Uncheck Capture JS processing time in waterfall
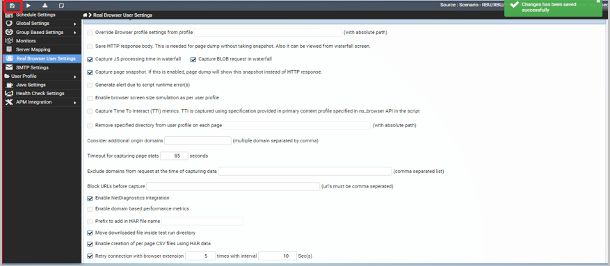Screen dimensions: 610x266 [x=90, y=60]
